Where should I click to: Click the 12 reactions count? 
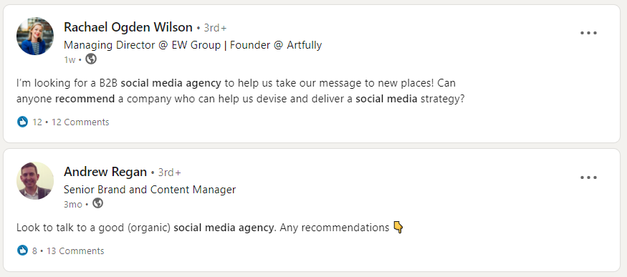37,122
